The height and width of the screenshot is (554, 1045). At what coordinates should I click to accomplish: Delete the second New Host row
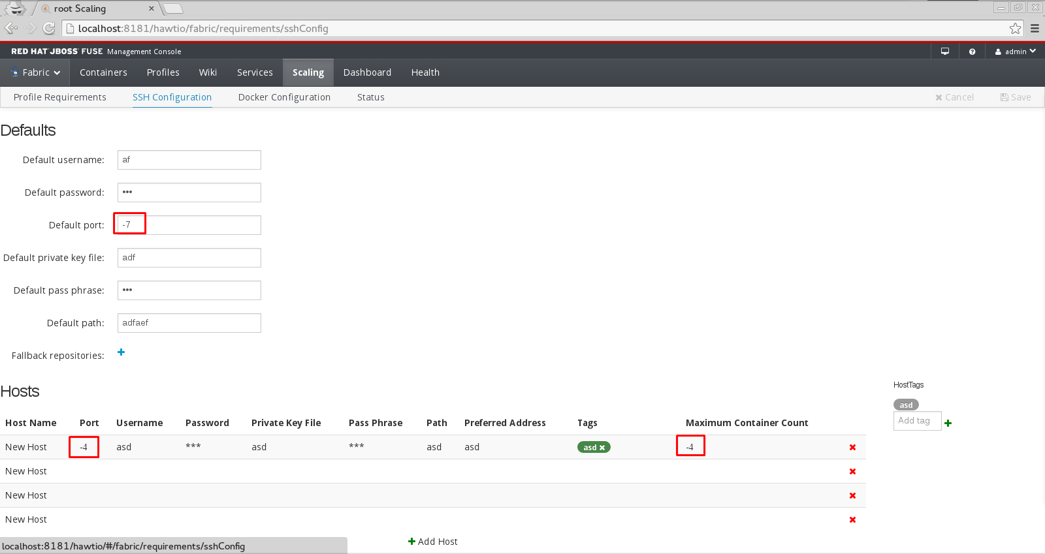pos(852,471)
